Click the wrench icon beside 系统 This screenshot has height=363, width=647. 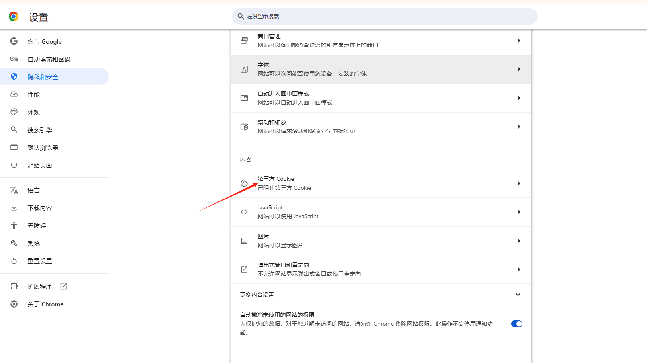pyautogui.click(x=14, y=243)
